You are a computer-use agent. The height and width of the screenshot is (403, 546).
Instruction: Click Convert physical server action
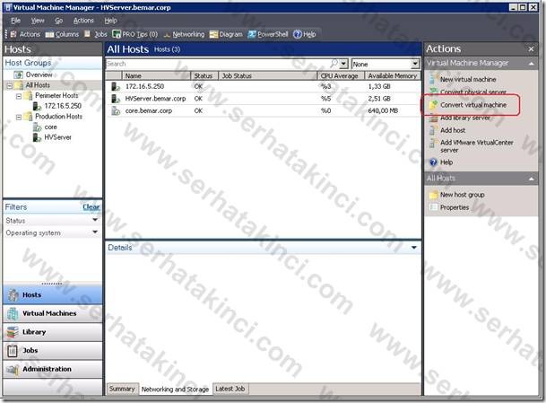click(x=472, y=92)
